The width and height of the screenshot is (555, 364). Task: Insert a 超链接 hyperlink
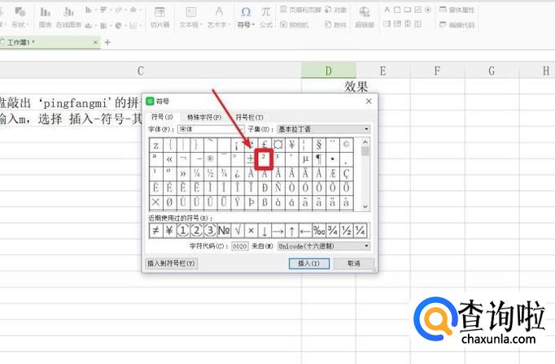coord(365,17)
